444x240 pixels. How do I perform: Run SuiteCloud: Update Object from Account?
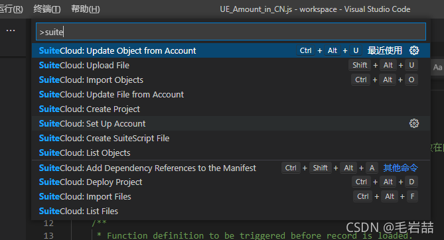pos(231,50)
